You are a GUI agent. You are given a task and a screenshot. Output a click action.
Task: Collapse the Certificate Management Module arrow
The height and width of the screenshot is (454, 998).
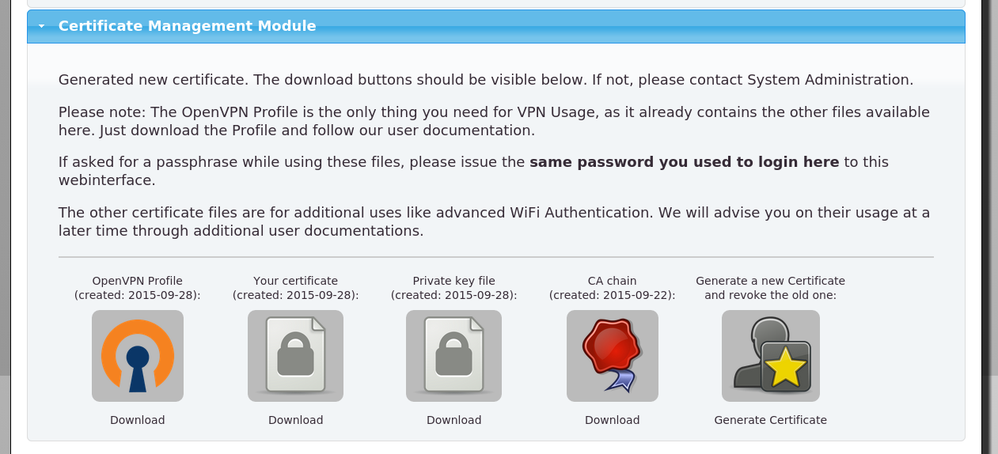42,26
